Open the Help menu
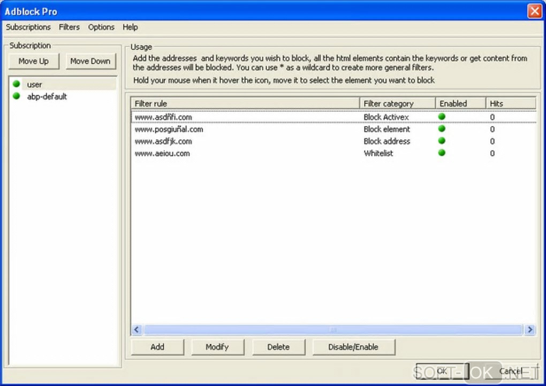Screen dimensions: 546x386 point(130,27)
